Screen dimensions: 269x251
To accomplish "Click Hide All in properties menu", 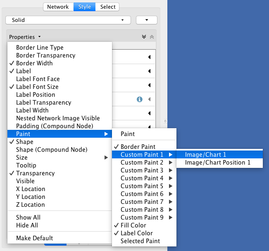I will pyautogui.click(x=27, y=225).
